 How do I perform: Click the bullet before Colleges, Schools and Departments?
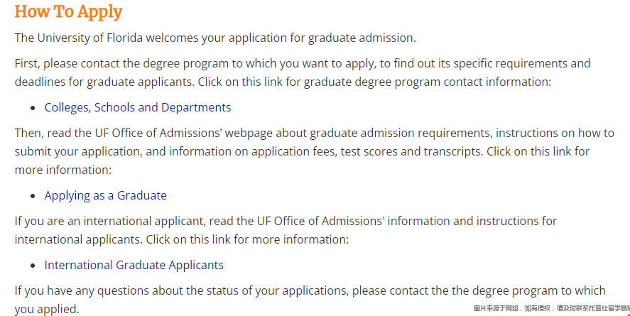(x=33, y=108)
